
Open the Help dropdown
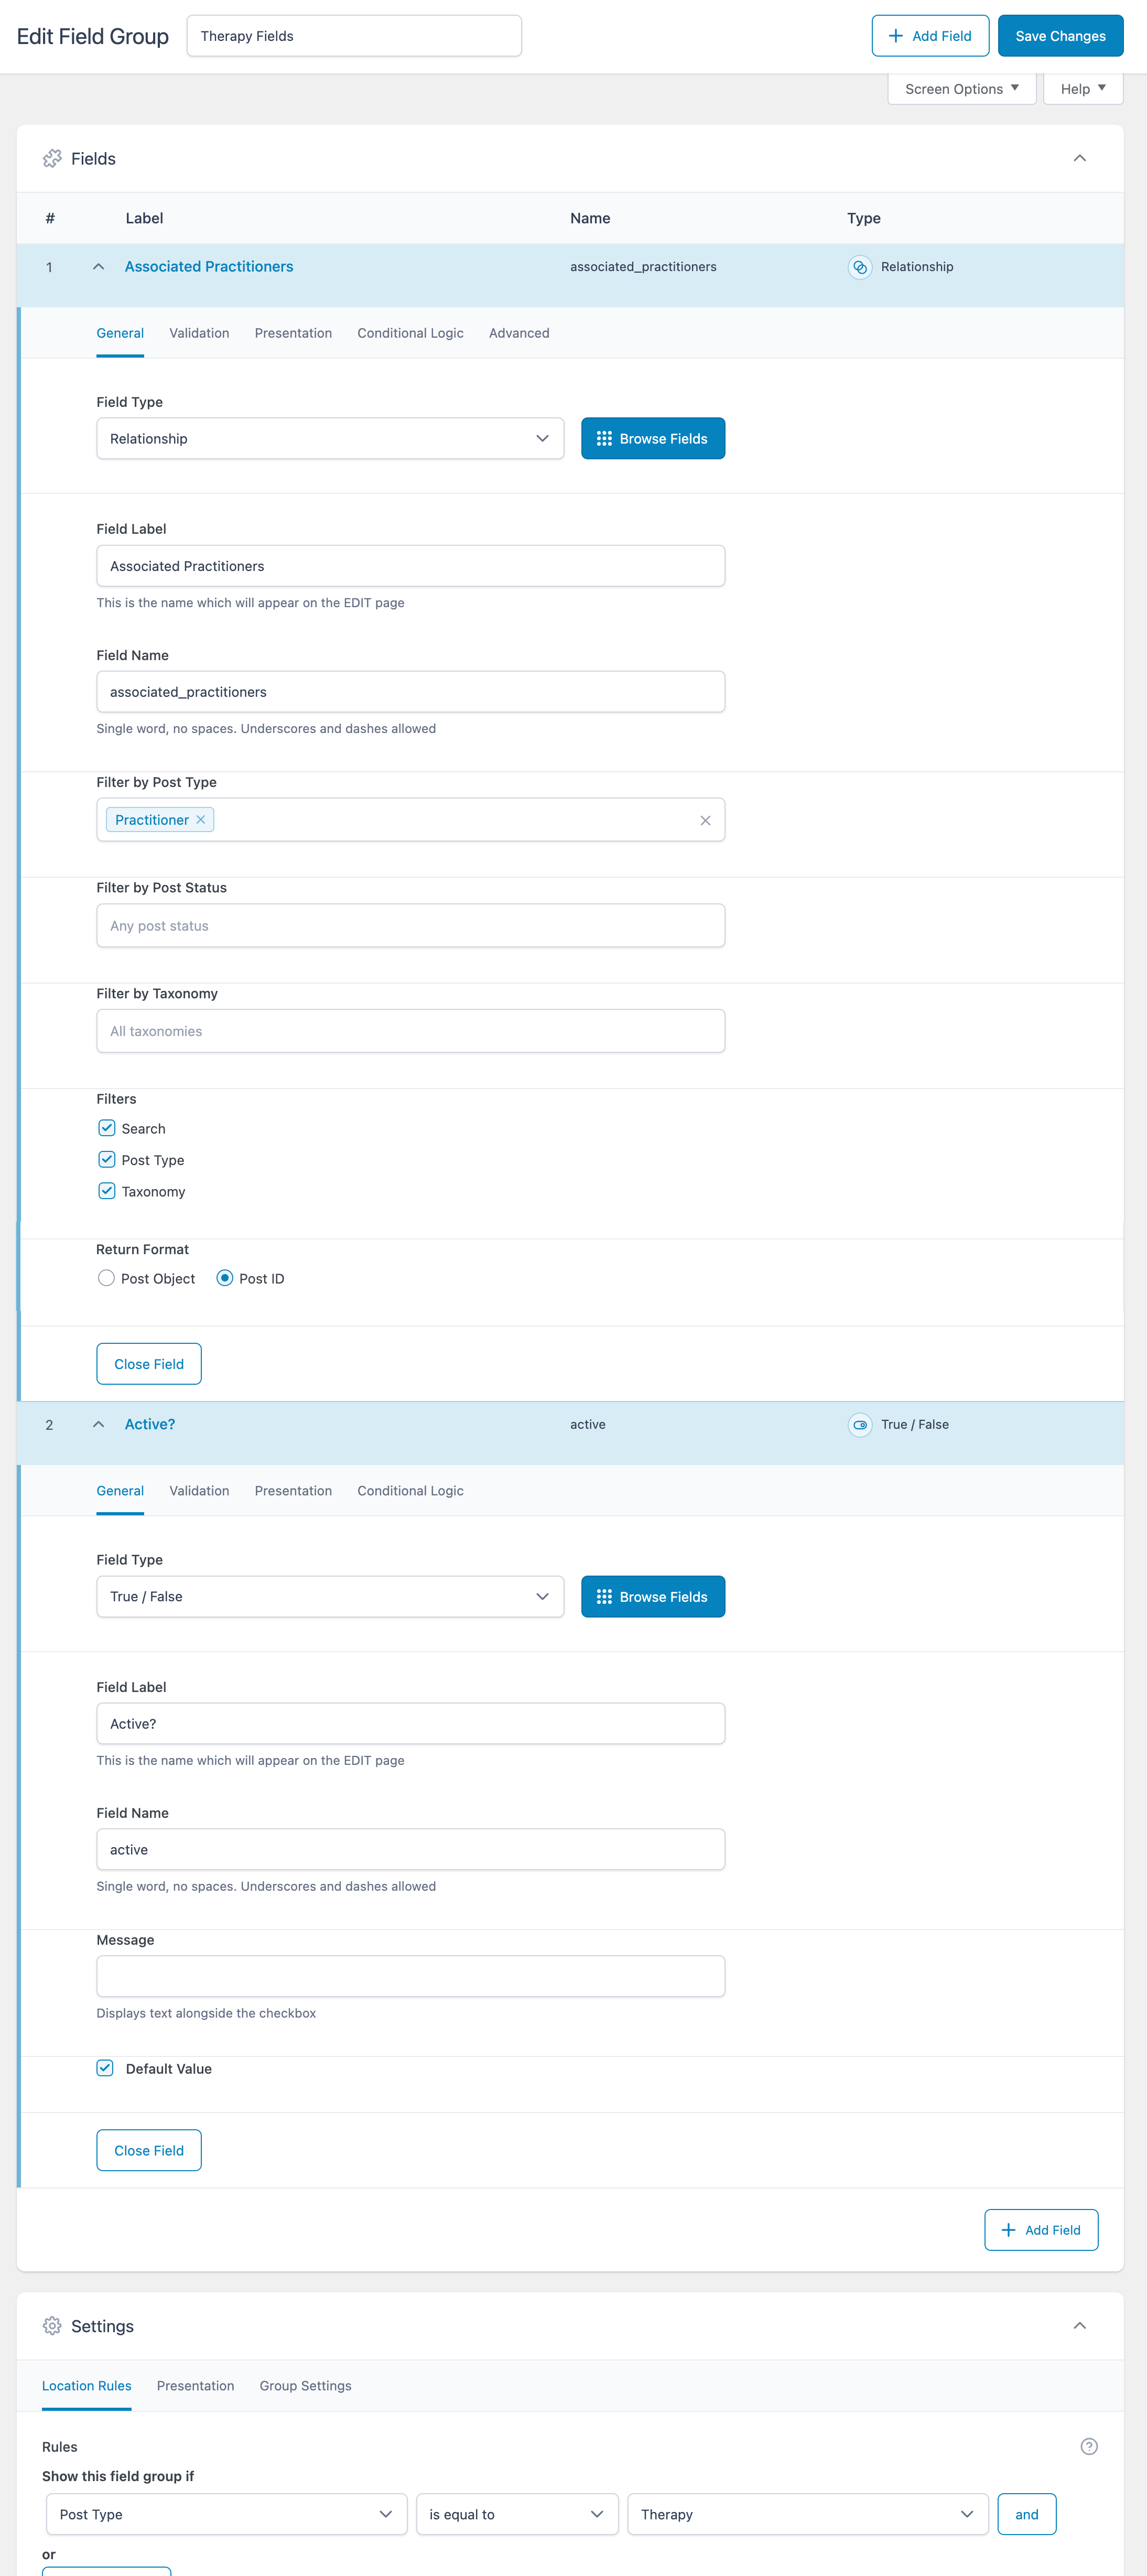coord(1083,89)
